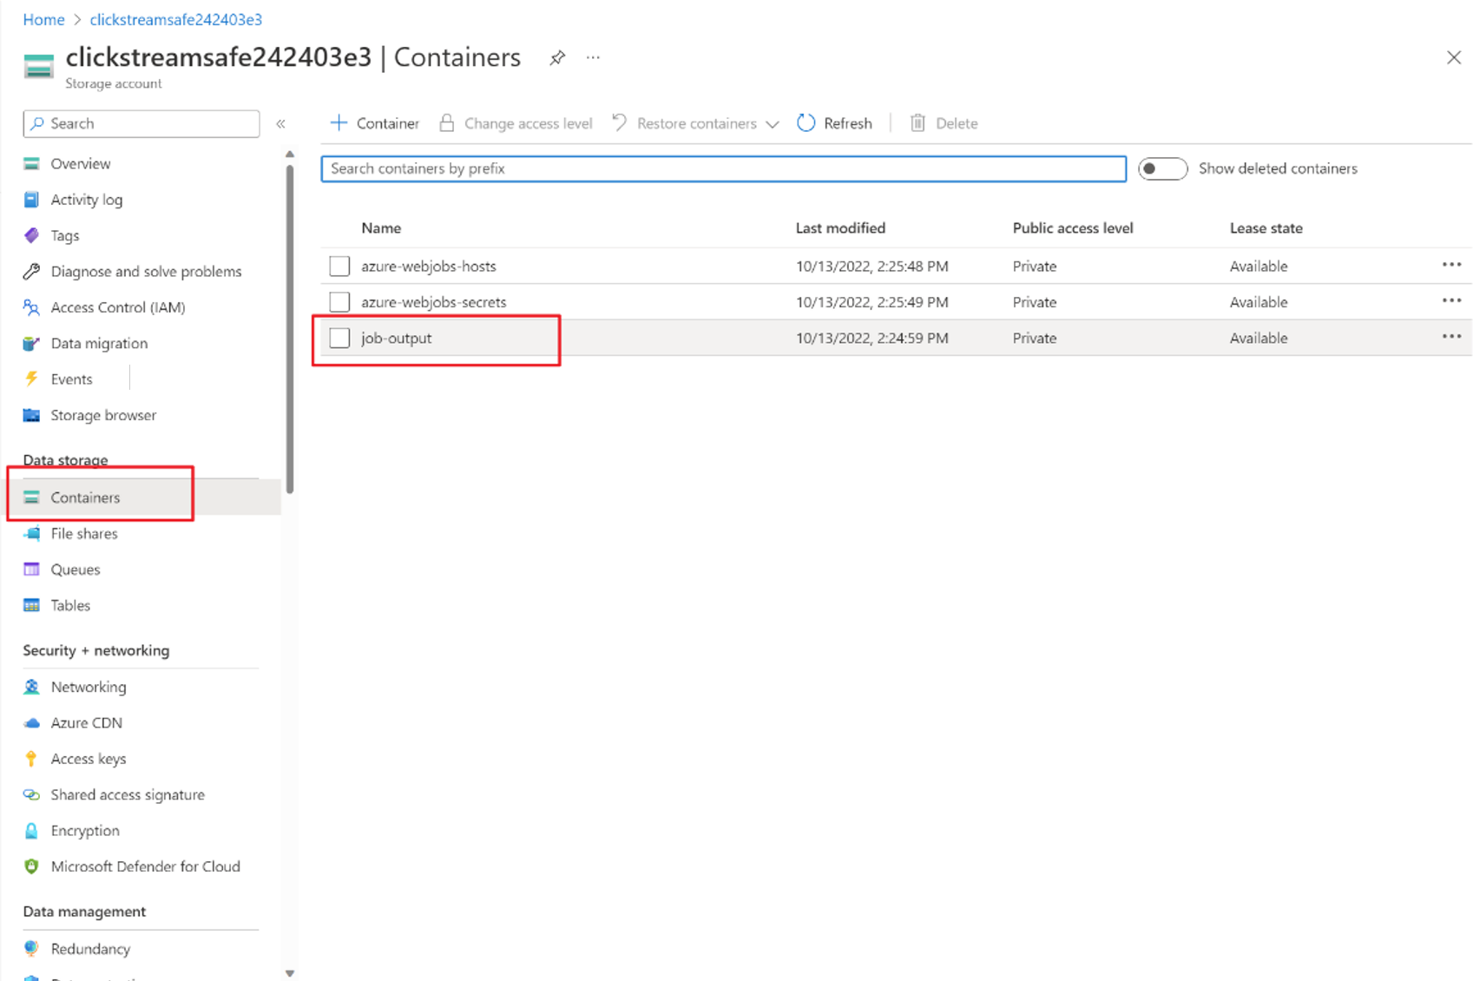
Task: Add a new Container
Action: pyautogui.click(x=375, y=123)
